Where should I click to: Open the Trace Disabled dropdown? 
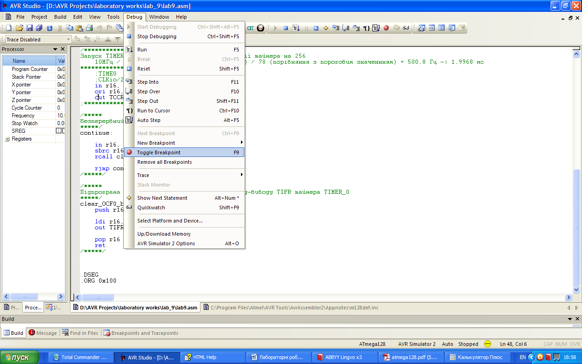[x=69, y=40]
